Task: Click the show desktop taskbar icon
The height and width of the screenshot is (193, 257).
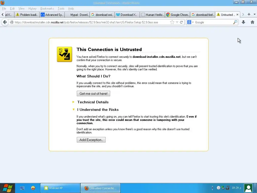Action: pos(22,188)
